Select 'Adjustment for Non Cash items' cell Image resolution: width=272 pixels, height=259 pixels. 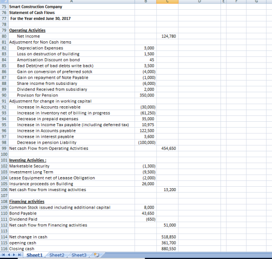pos(71,42)
